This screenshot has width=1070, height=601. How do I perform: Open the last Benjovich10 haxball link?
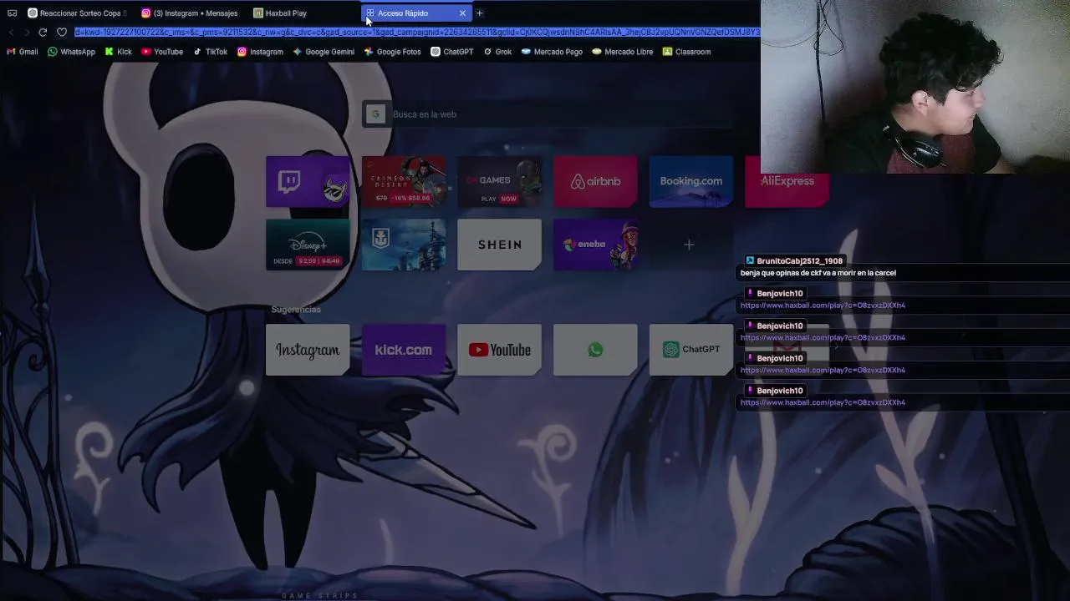pyautogui.click(x=823, y=402)
